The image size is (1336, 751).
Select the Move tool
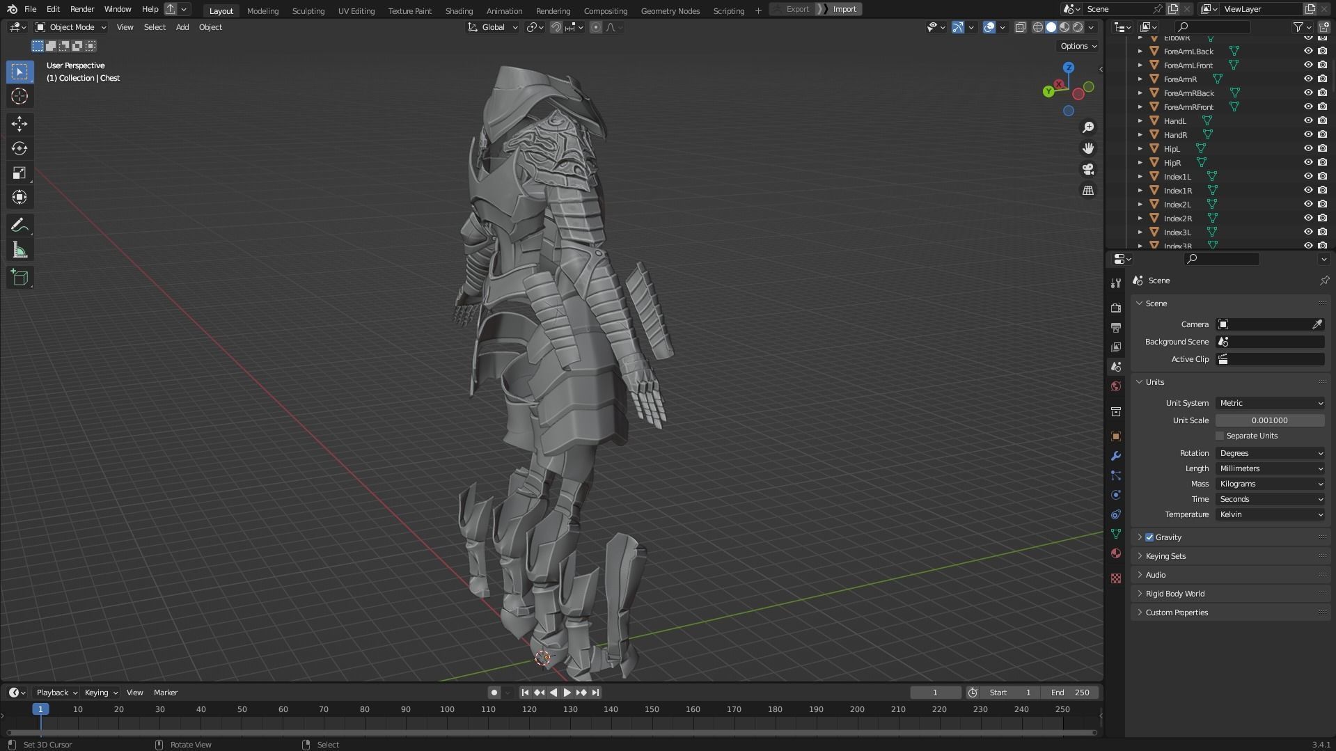[19, 124]
